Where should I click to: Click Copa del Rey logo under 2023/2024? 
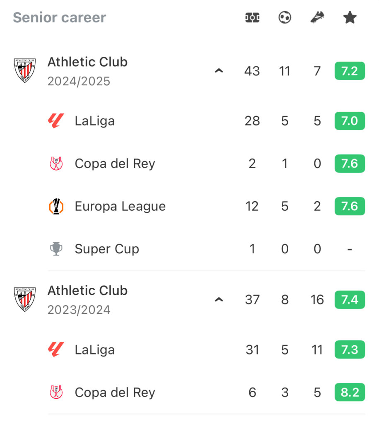pos(56,392)
